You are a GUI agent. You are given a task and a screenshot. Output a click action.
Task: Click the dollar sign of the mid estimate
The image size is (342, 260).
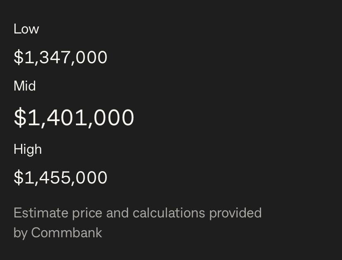pyautogui.click(x=20, y=117)
